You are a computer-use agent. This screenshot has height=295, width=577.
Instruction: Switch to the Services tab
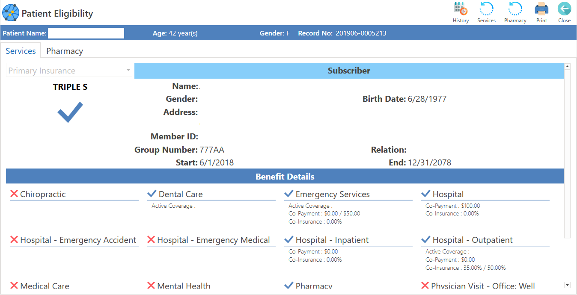coord(21,51)
